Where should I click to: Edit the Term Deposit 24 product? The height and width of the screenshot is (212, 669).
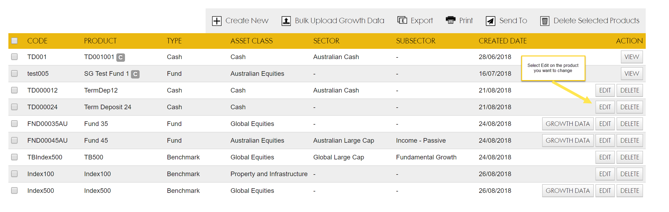pyautogui.click(x=605, y=107)
